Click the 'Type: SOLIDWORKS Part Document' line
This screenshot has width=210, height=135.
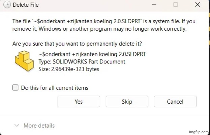(x=82, y=62)
